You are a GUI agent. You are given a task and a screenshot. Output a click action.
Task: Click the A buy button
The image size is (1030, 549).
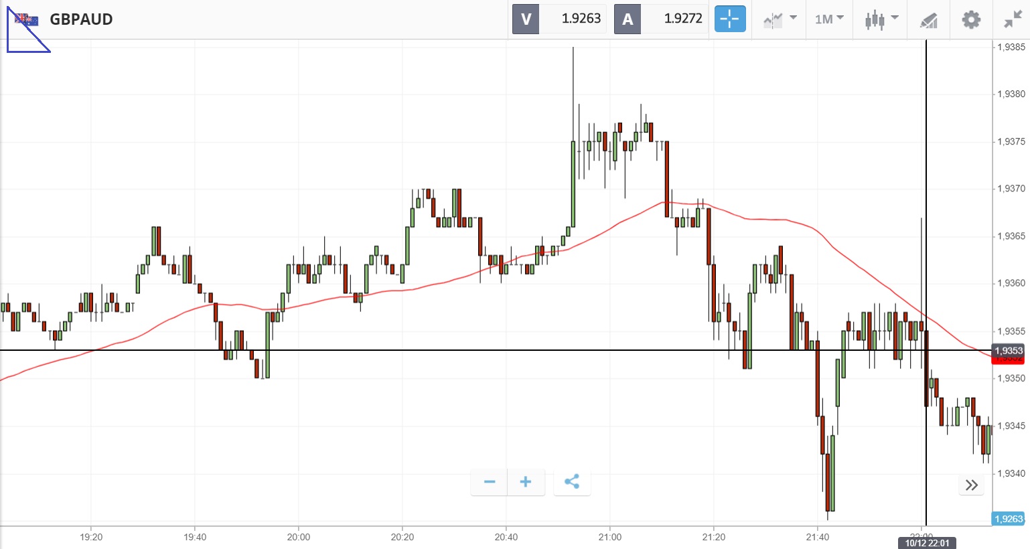pos(628,19)
